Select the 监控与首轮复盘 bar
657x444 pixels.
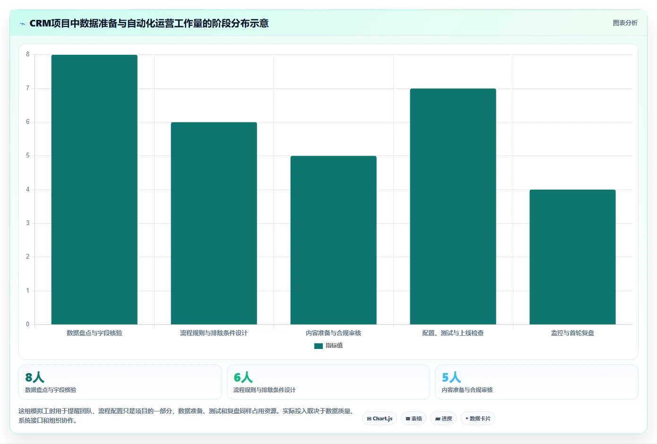click(573, 257)
